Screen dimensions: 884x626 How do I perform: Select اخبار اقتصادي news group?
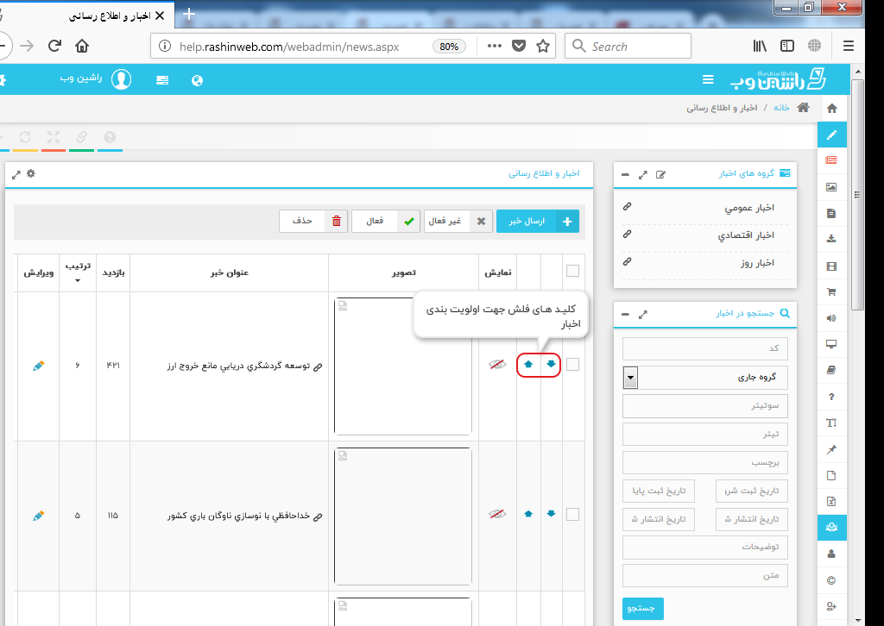coord(746,235)
